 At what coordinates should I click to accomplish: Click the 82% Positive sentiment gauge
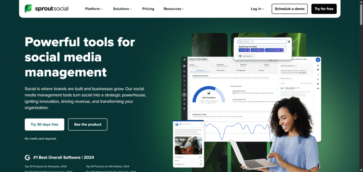208,97
